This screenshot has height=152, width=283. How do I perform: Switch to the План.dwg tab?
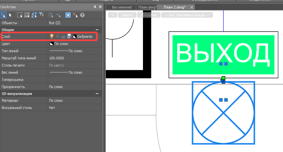coord(148,7)
